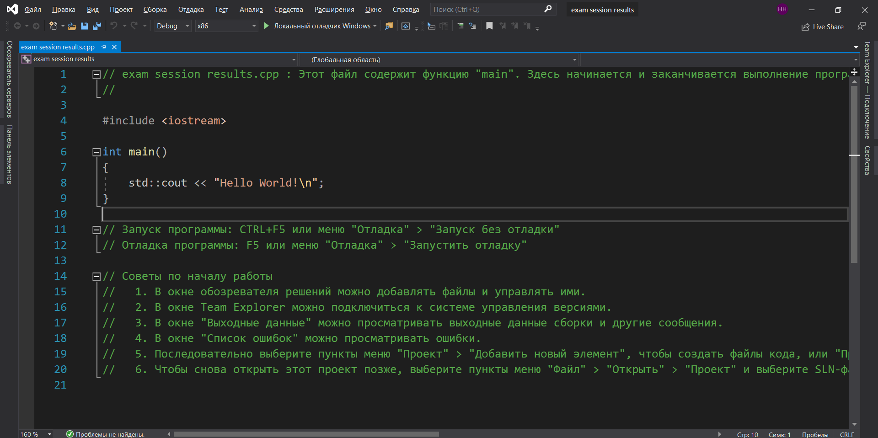Click the horizontal editor scrollbar thumb
This screenshot has width=878, height=438.
306,434
